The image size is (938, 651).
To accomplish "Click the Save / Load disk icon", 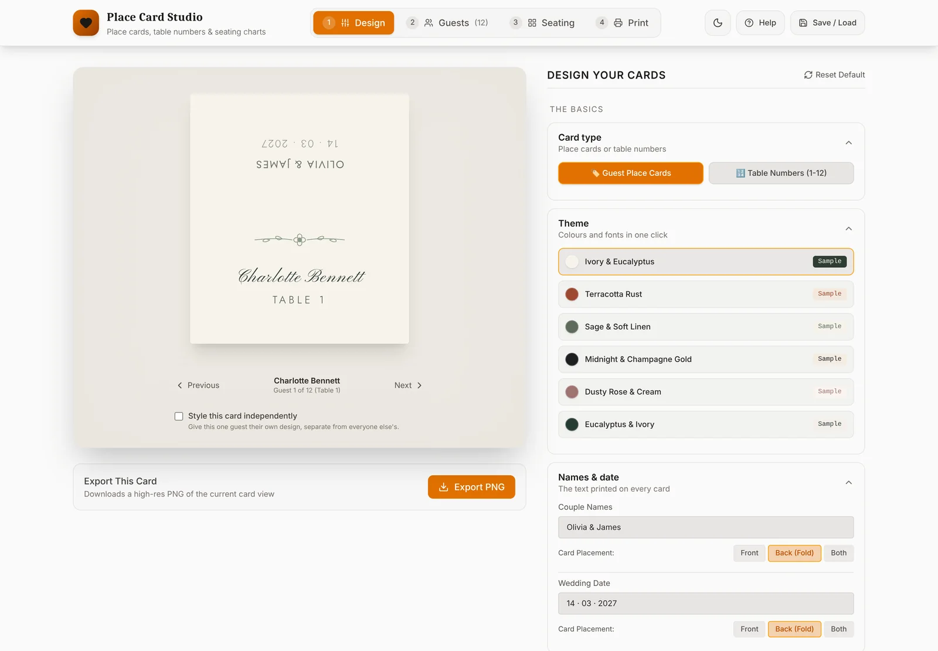I will point(803,23).
